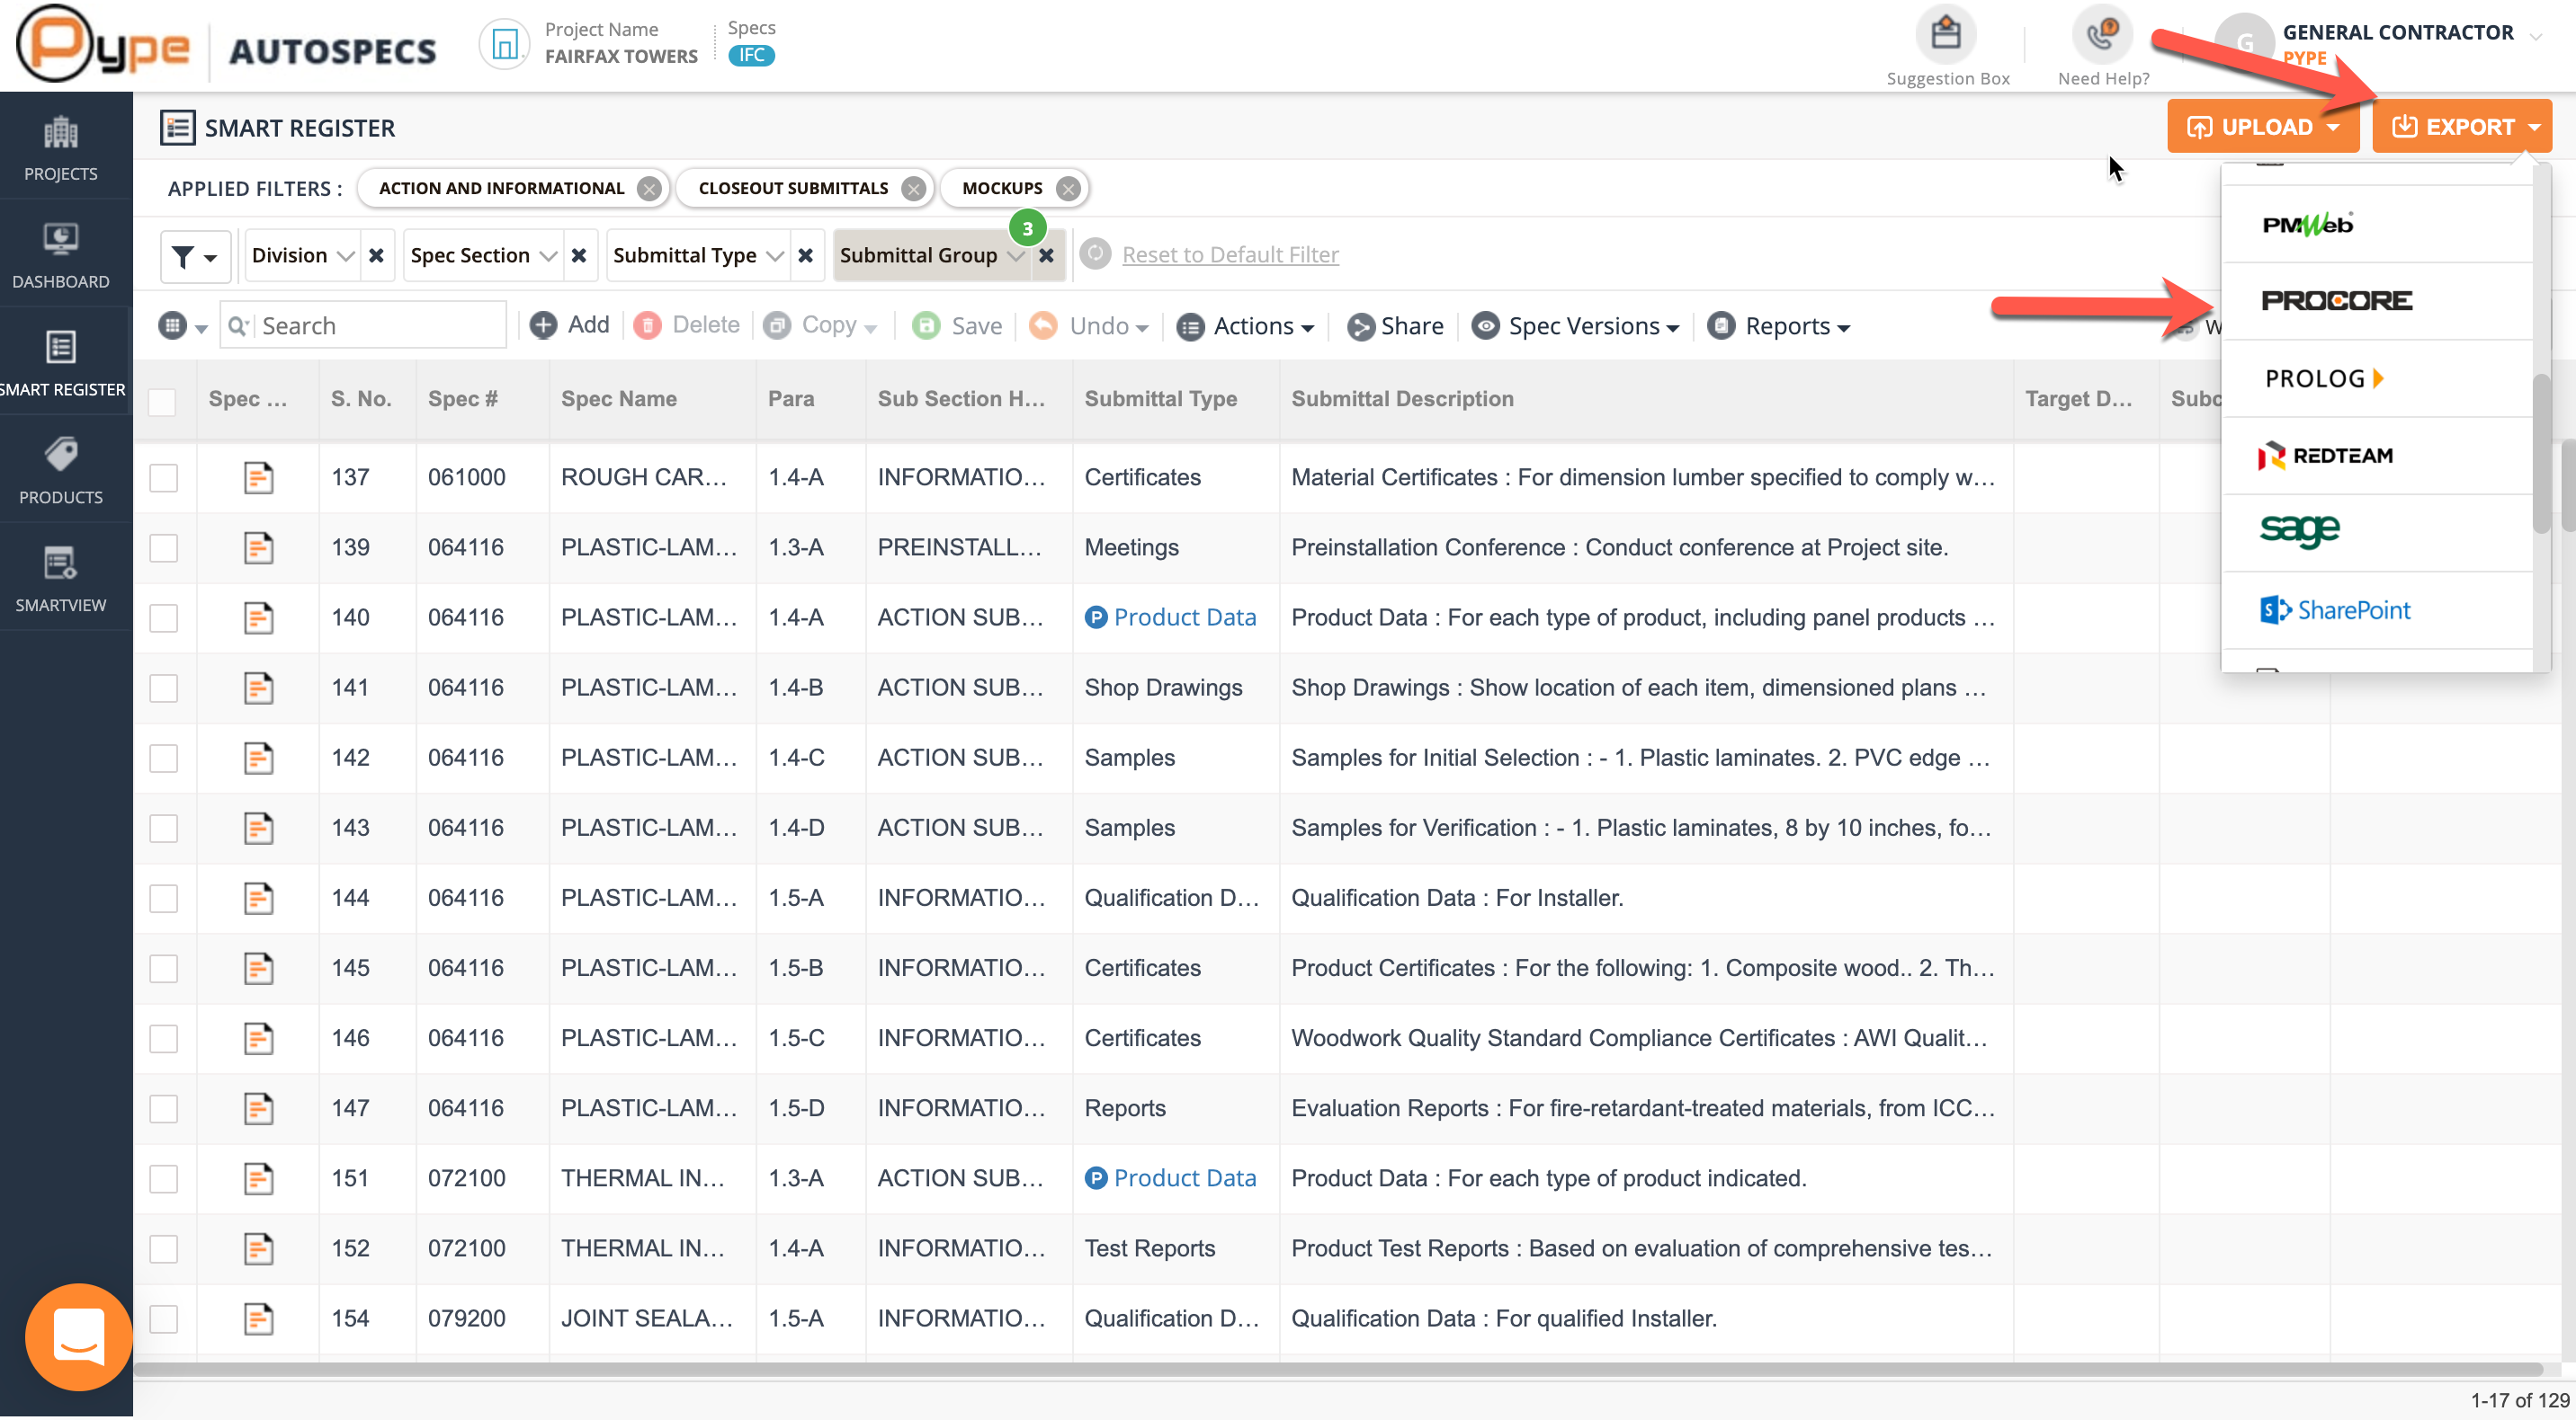The height and width of the screenshot is (1420, 2576).
Task: Click the Upload button
Action: point(2262,127)
